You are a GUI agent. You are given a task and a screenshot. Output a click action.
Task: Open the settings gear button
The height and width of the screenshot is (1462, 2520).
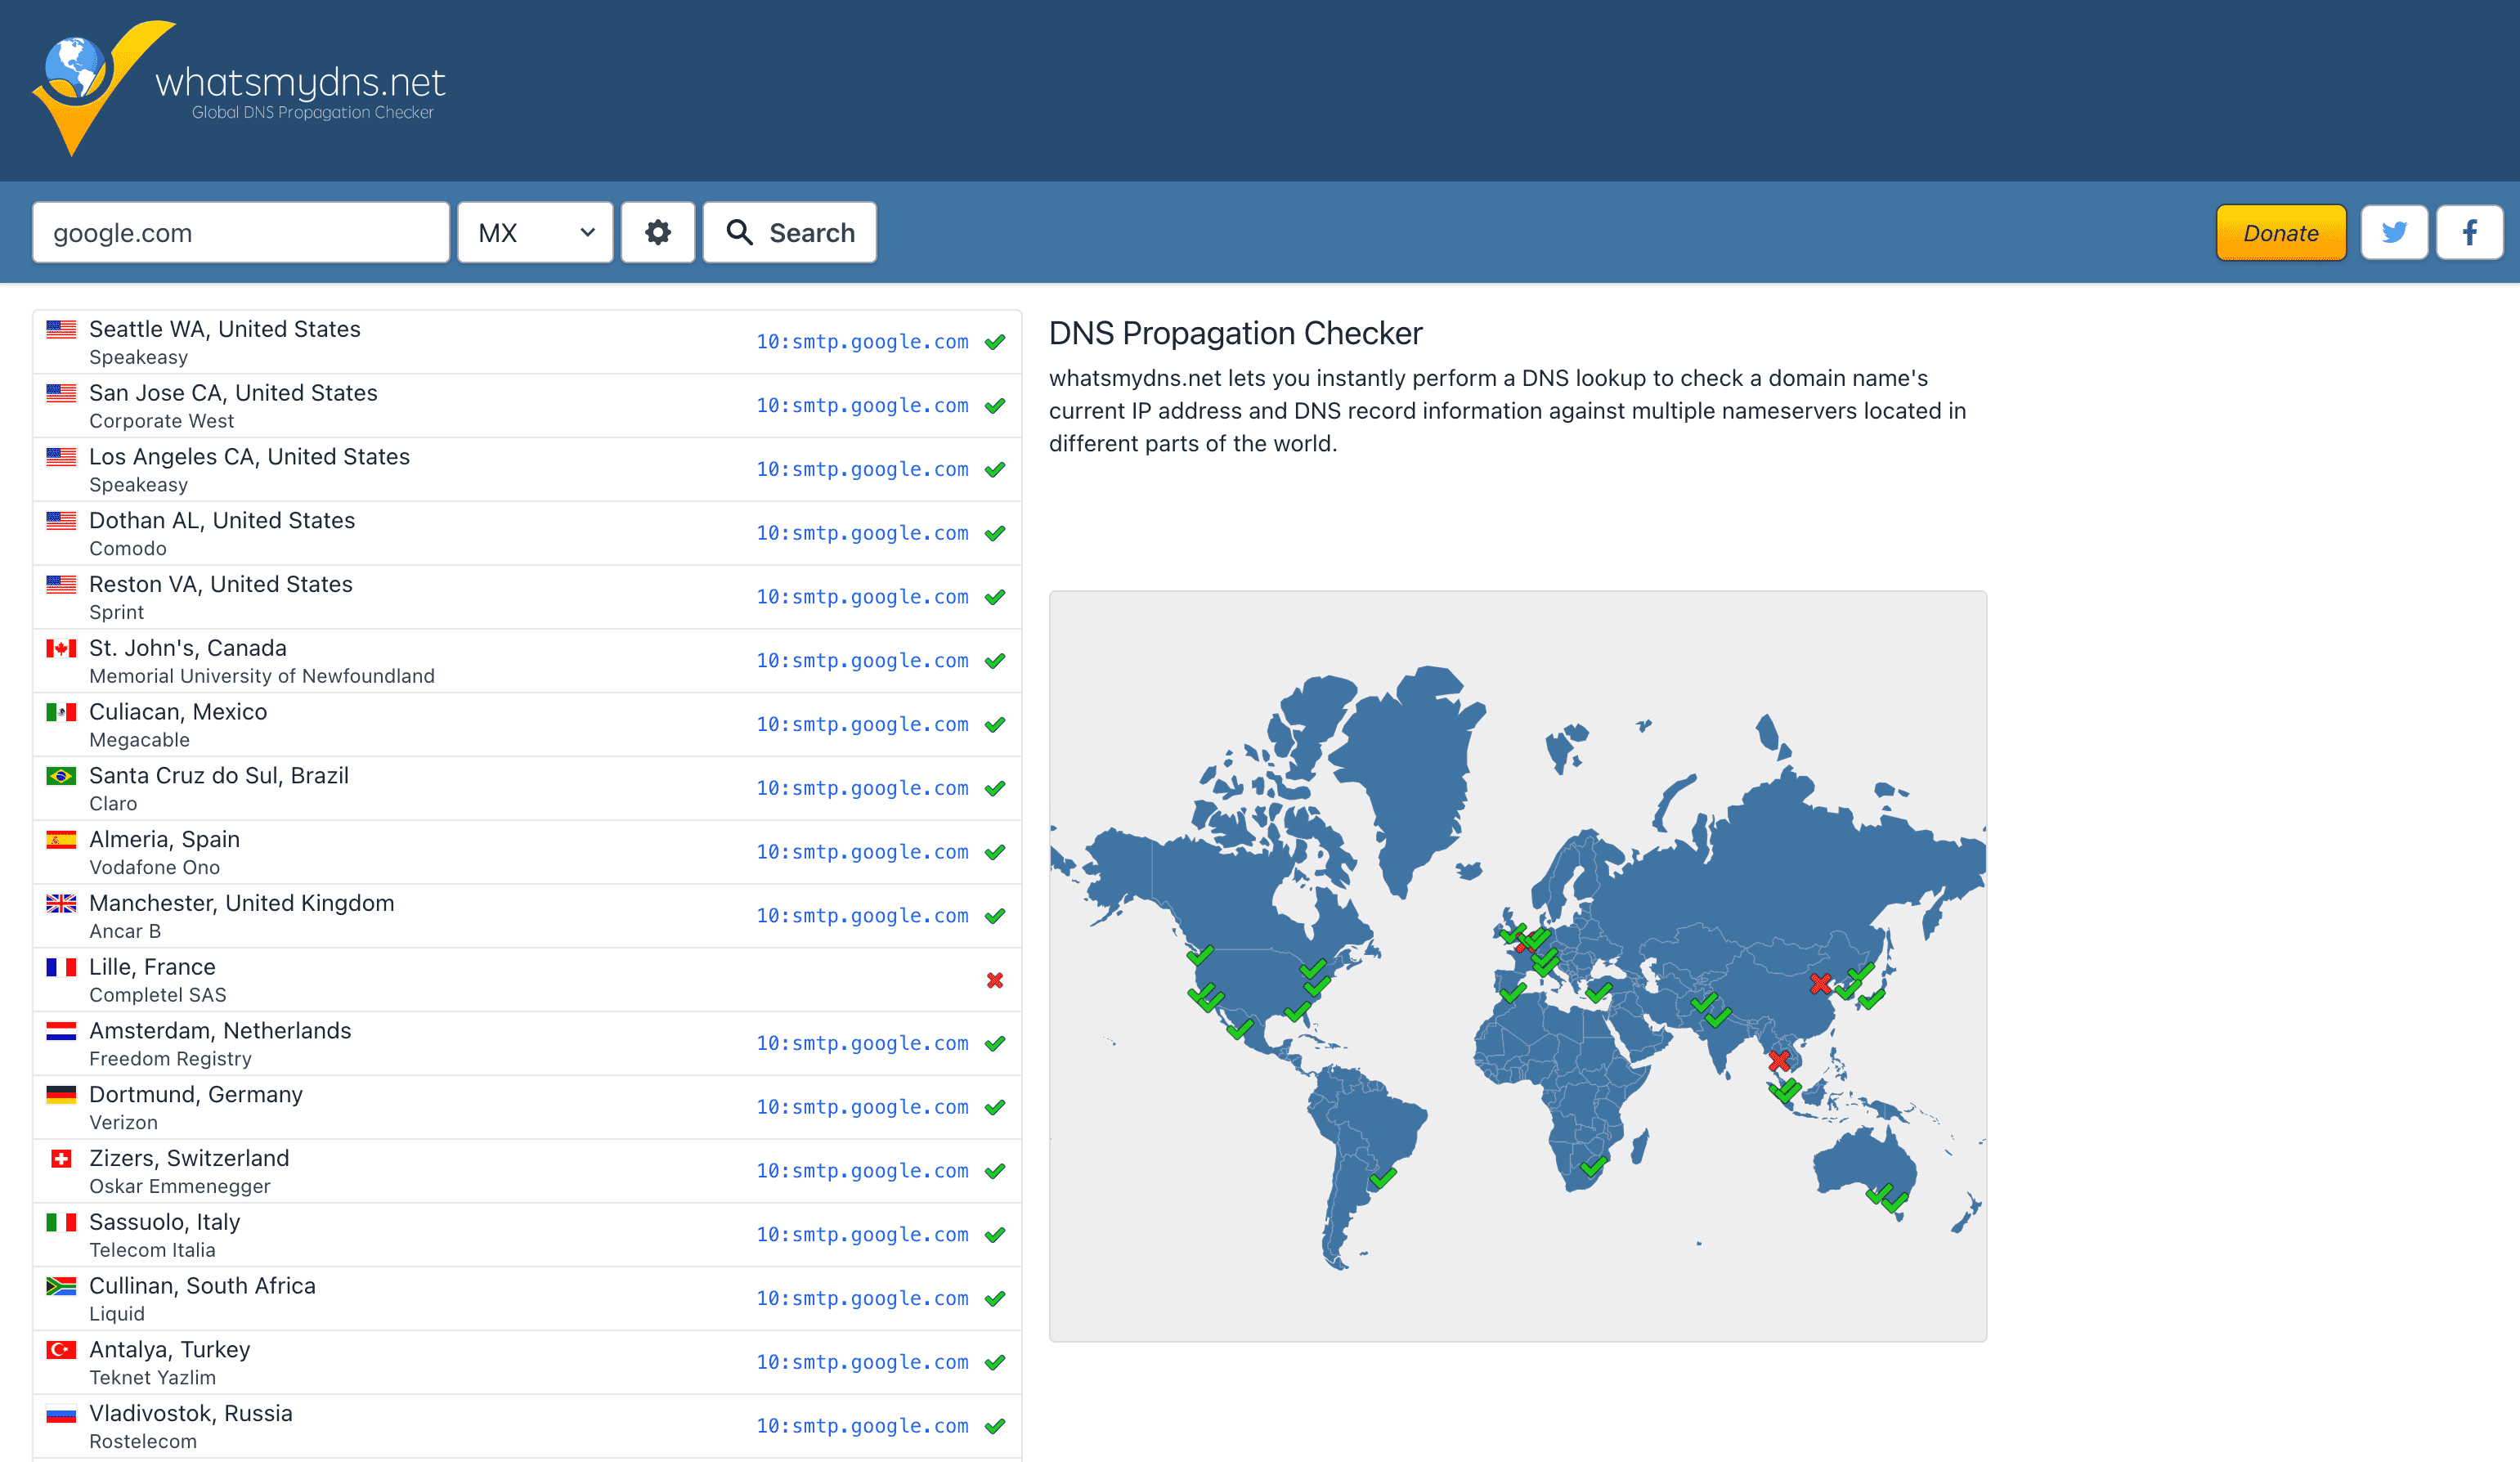pyautogui.click(x=658, y=233)
